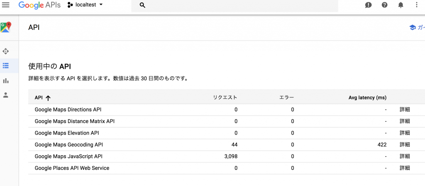The width and height of the screenshot is (425, 186).
Task: Click 詳細 for the Distance Matrix row
Action: pos(405,121)
